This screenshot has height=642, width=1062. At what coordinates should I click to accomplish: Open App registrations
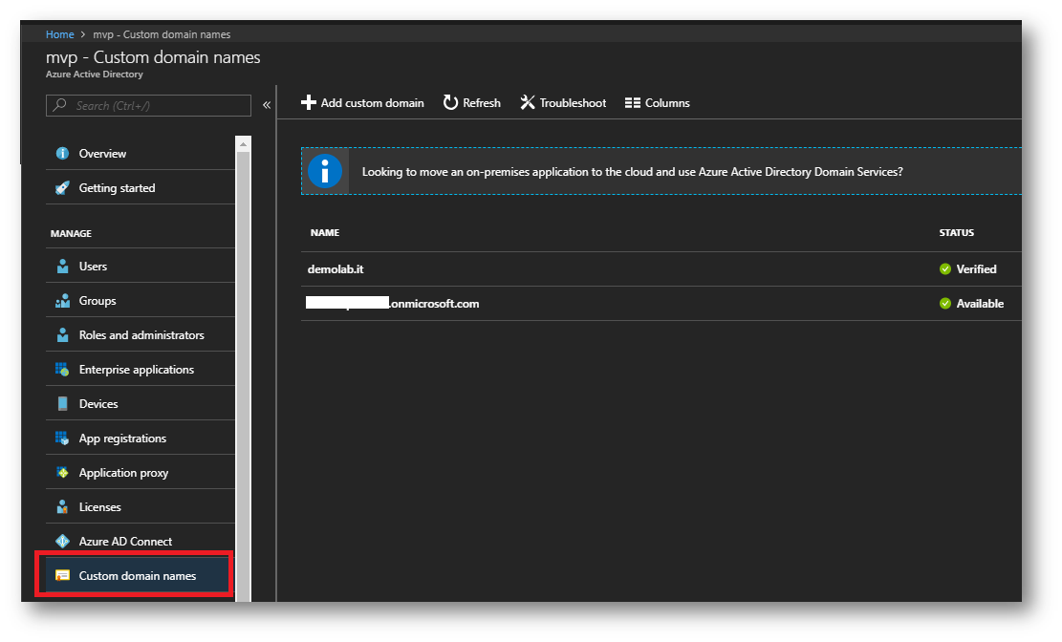pyautogui.click(x=141, y=439)
